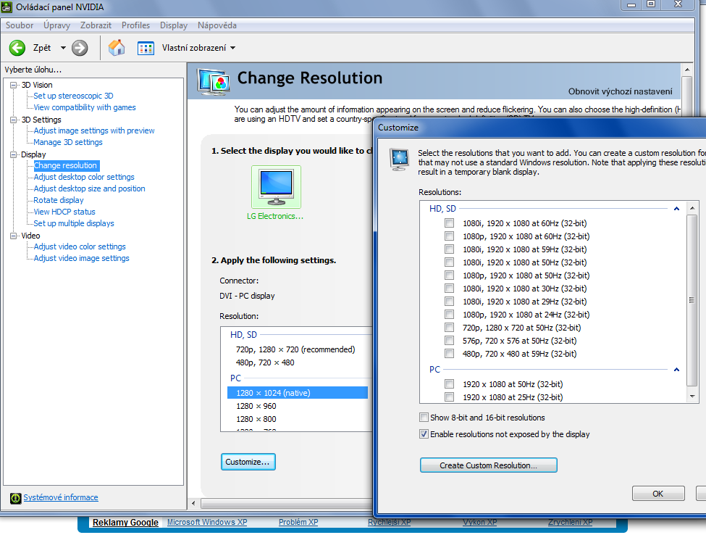Open Set up multiple displays

[x=74, y=223]
